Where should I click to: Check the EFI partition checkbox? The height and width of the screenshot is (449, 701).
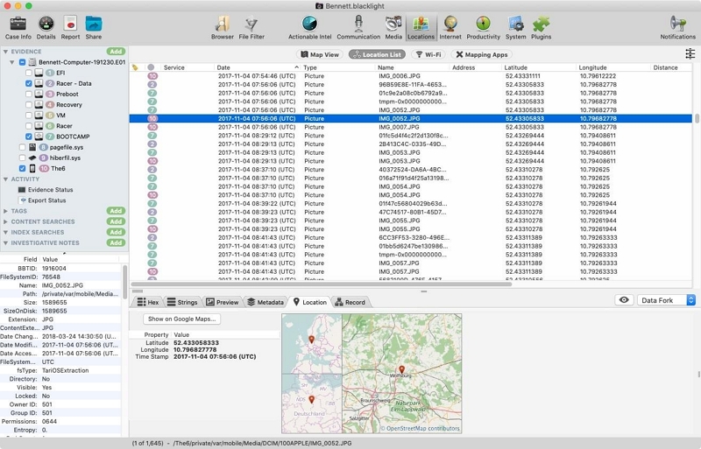pos(29,73)
